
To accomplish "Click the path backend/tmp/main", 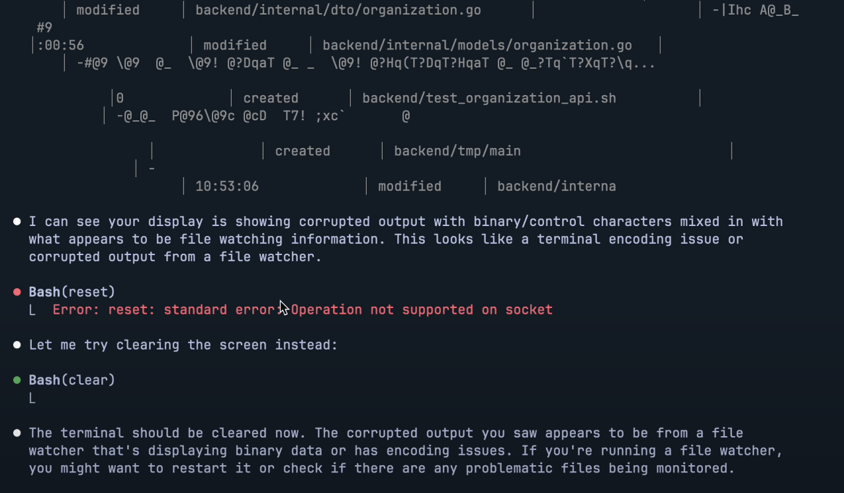I will [457, 151].
